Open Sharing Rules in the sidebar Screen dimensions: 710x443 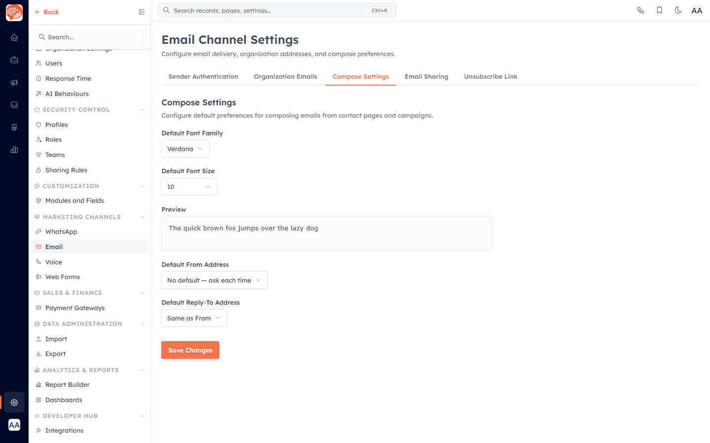coord(89,170)
